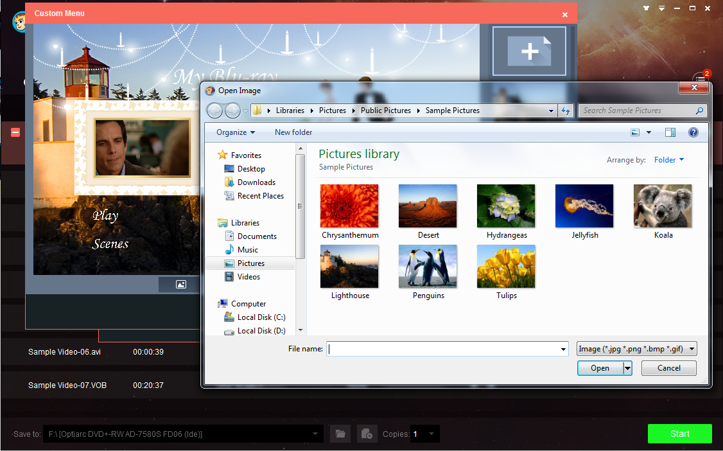Click the back navigation arrow in Open Image

point(214,110)
